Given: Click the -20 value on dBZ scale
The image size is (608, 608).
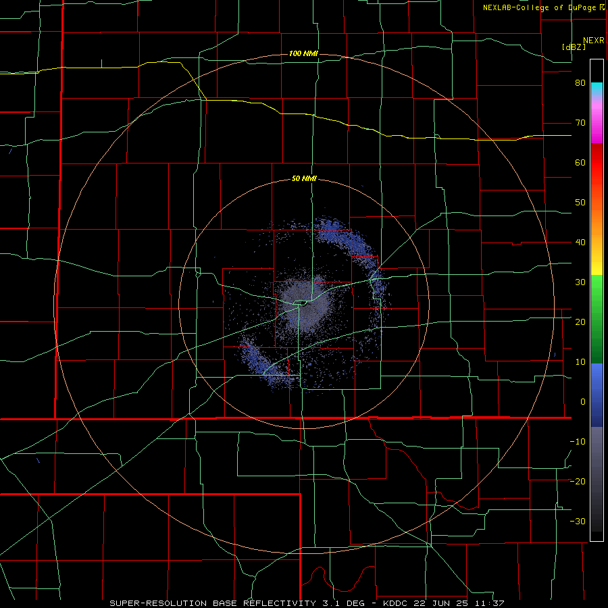Looking at the screenshot, I should point(578,482).
